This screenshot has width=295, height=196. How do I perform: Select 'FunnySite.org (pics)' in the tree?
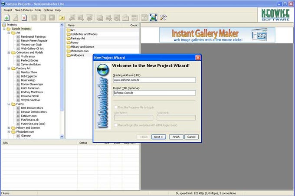tap(33, 124)
